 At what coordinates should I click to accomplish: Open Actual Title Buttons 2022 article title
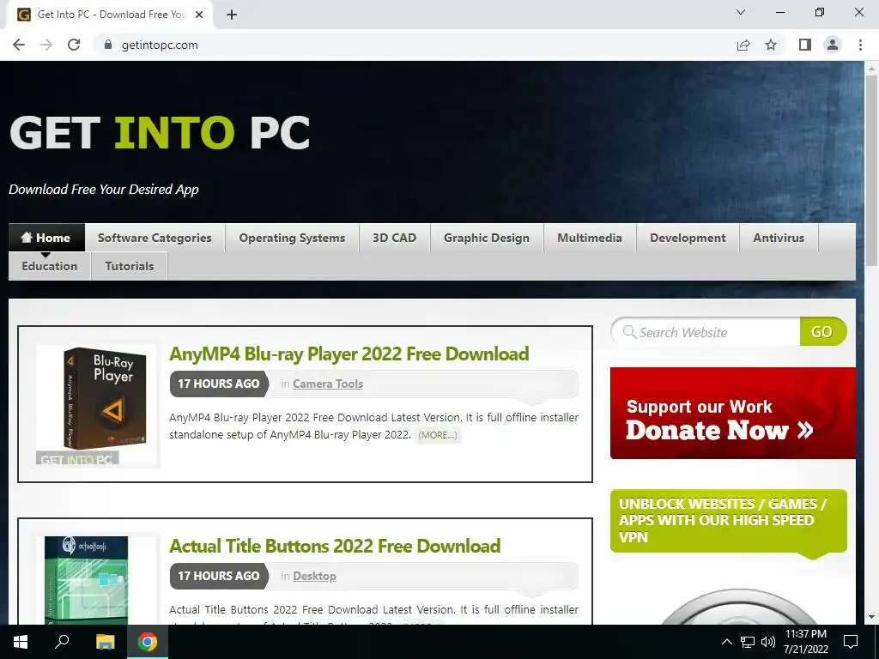(x=335, y=546)
